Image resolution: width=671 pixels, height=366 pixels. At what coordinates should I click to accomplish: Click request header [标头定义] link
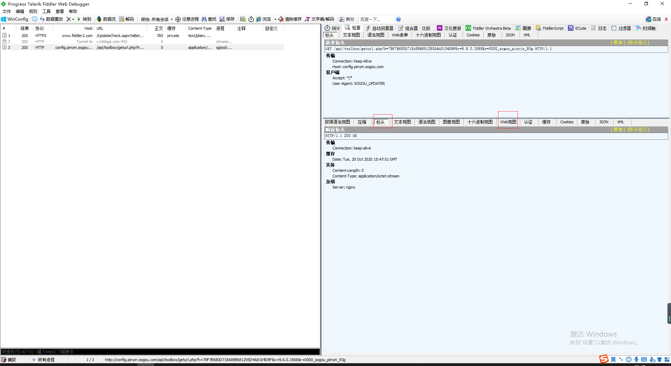[x=638, y=43]
